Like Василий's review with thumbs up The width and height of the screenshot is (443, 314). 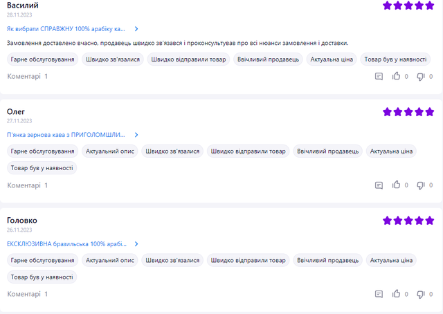397,77
